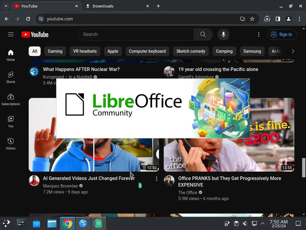Open clipboard icon in system tray
This screenshot has width=306, height=230.
[x=236, y=223]
